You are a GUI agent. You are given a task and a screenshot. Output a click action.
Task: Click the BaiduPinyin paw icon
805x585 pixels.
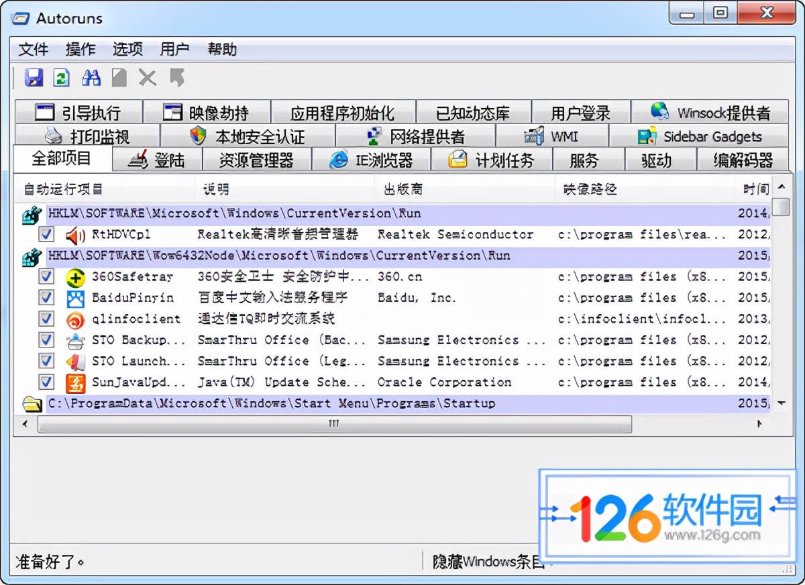(75, 299)
